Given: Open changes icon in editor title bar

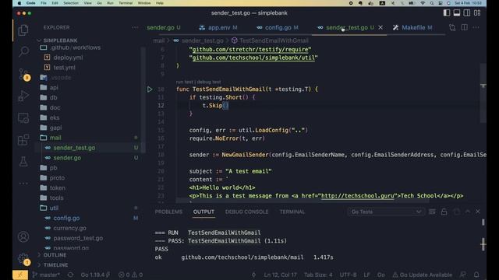Looking at the screenshot, I should (x=452, y=28).
